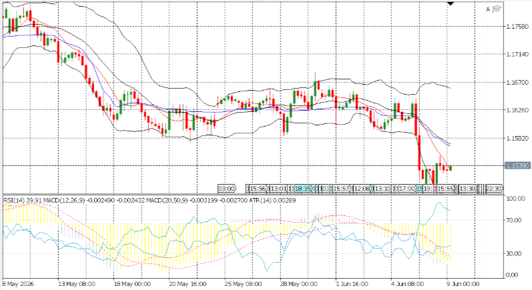Click the 12:08 event time marker

pyautogui.click(x=362, y=189)
